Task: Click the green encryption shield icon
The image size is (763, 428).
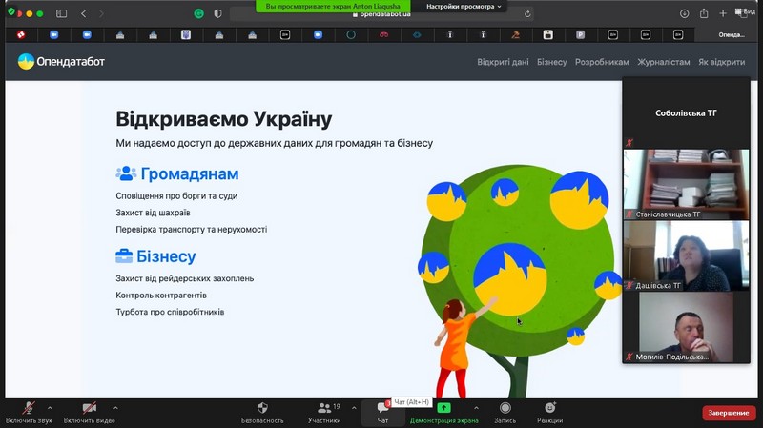Action: [11, 11]
